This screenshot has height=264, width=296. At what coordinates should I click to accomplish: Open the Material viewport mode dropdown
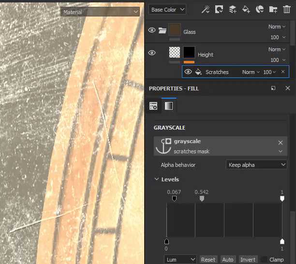(100, 12)
